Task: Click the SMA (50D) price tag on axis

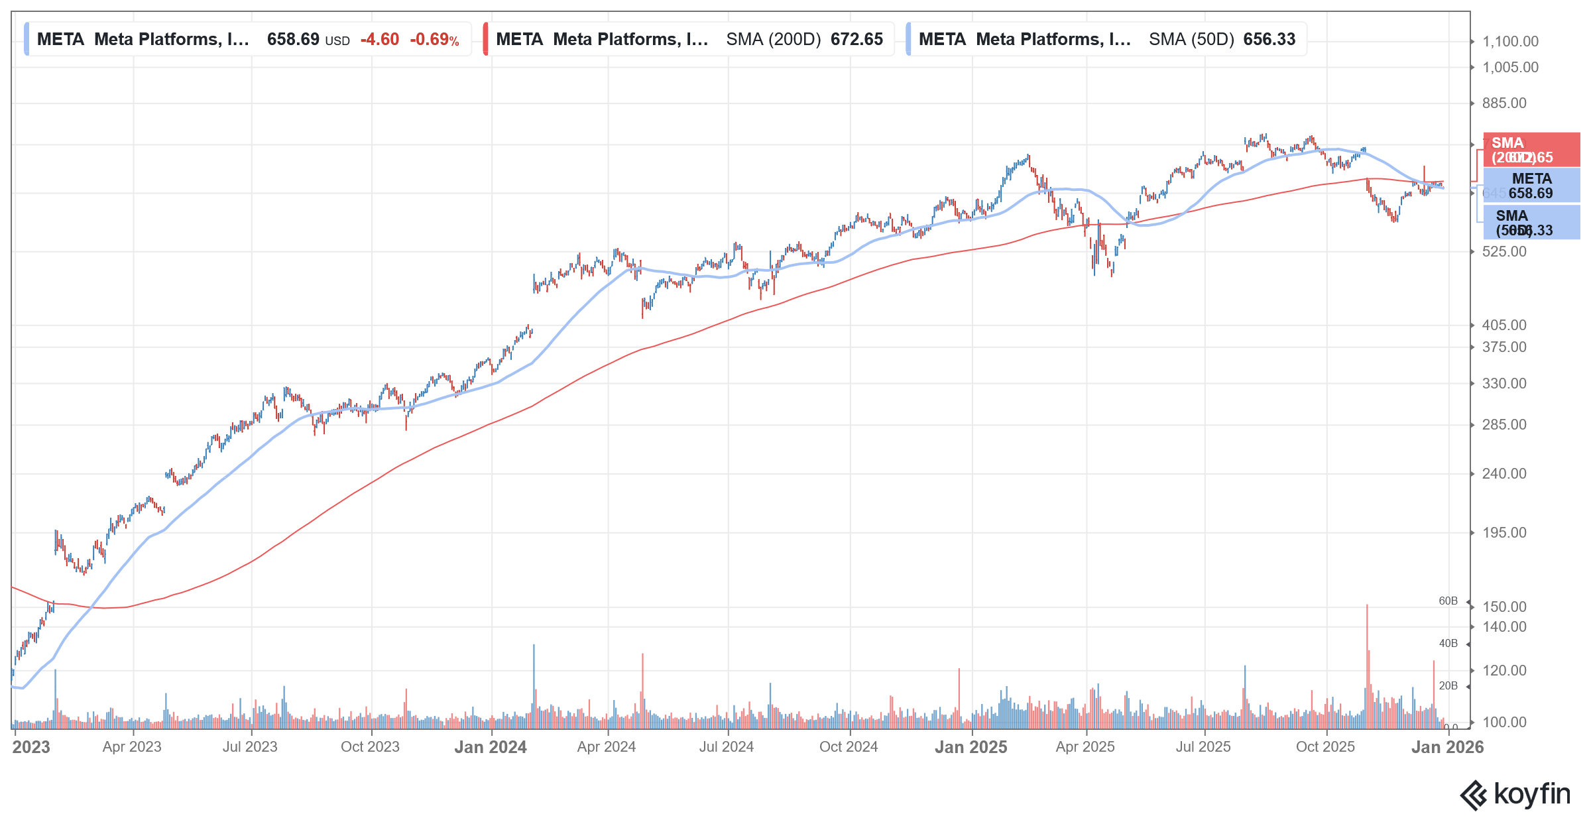Action: click(1531, 223)
